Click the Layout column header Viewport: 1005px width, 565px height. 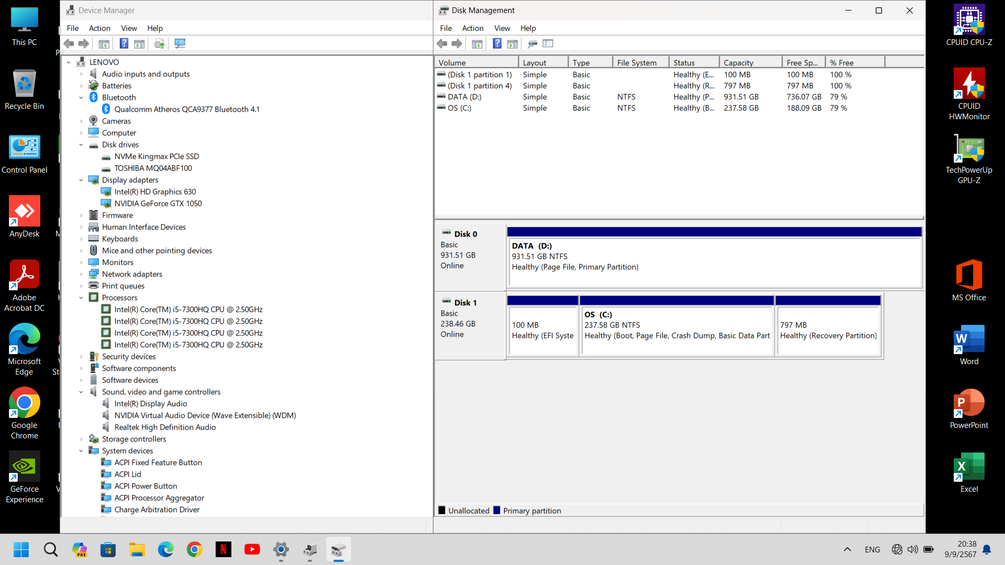[543, 63]
